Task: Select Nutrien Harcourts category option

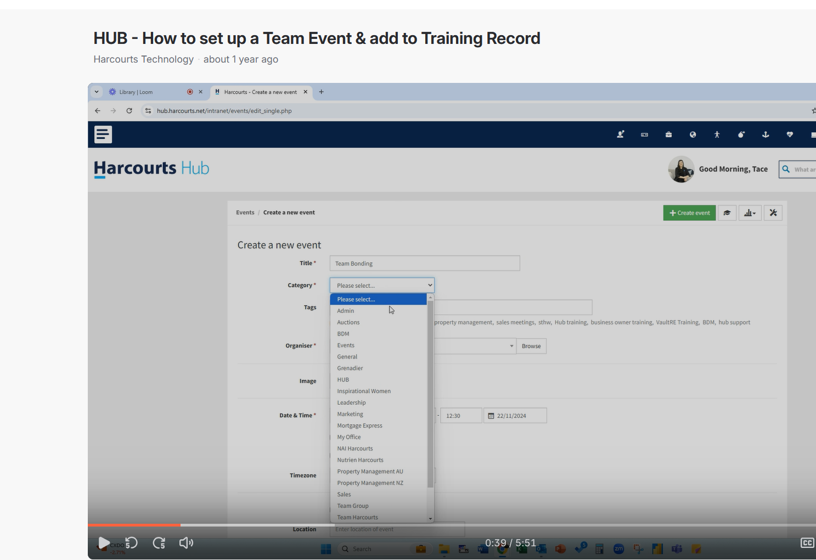Action: click(378, 461)
